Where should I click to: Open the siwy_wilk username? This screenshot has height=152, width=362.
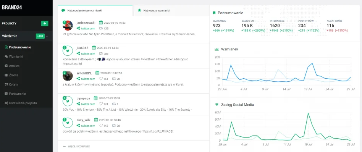coord(84,120)
